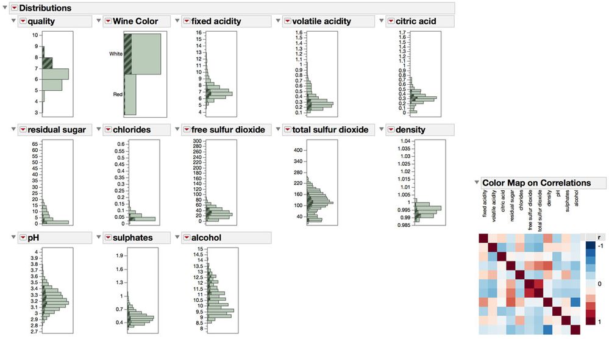The image size is (609, 339).
Task: Open free sulfur dioxide red triangle menu
Action: point(185,130)
